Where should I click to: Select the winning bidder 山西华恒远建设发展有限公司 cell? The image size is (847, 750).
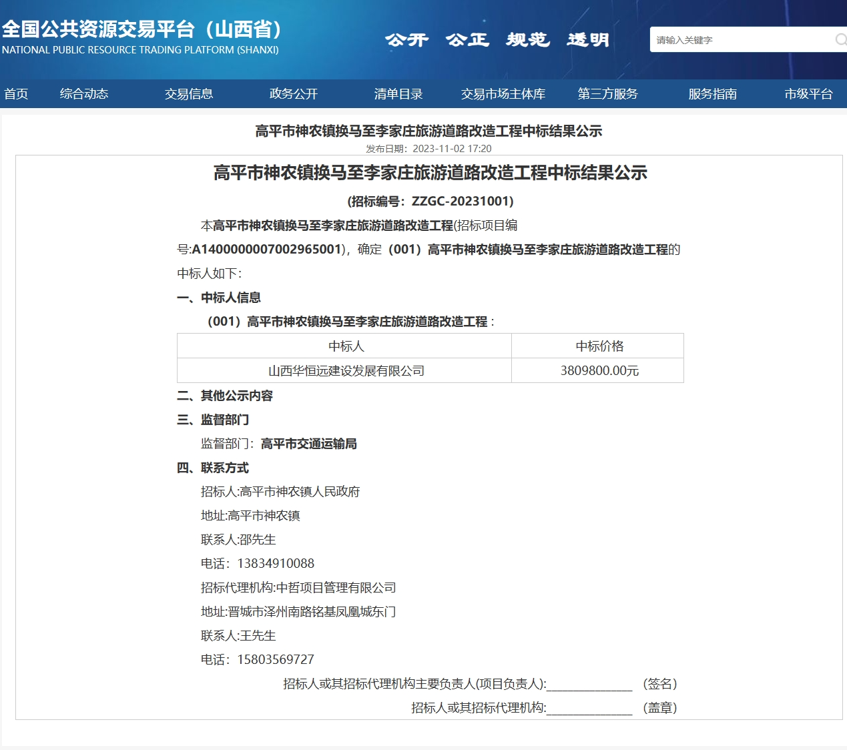(x=346, y=371)
